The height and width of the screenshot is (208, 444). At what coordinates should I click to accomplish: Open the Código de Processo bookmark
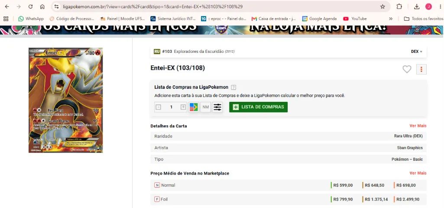click(x=71, y=19)
